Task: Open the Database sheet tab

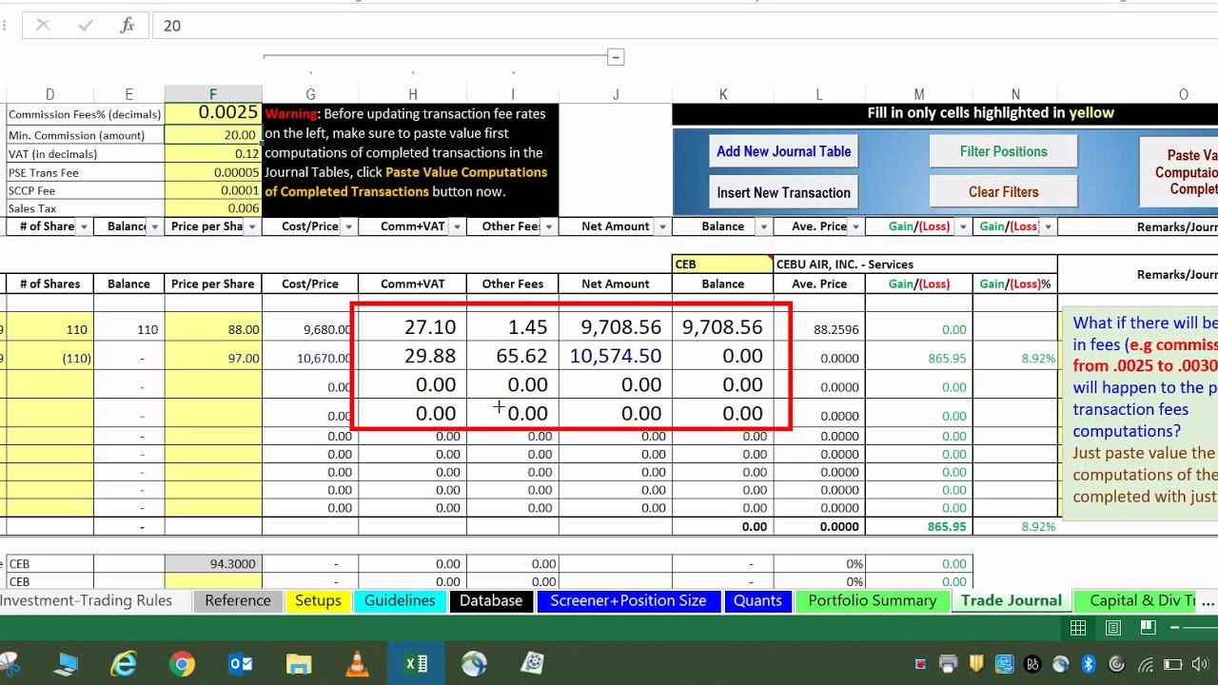Action: [x=491, y=600]
